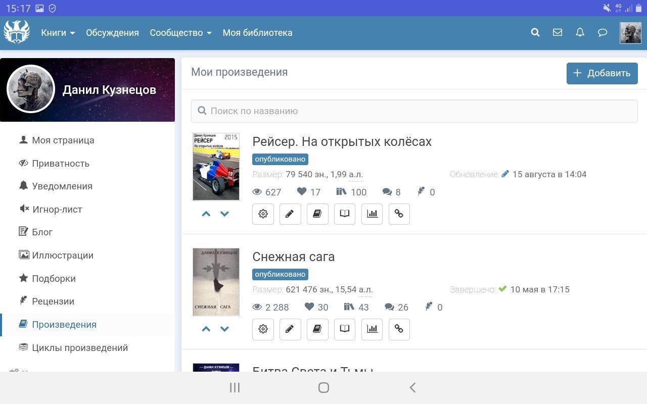Open the Рейсер. На открытых колёсах title link

click(342, 142)
